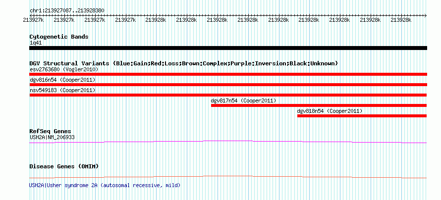Click the dgv816n54 (Cooper2011) variant label
The height and width of the screenshot is (200, 441).
(x=62, y=80)
